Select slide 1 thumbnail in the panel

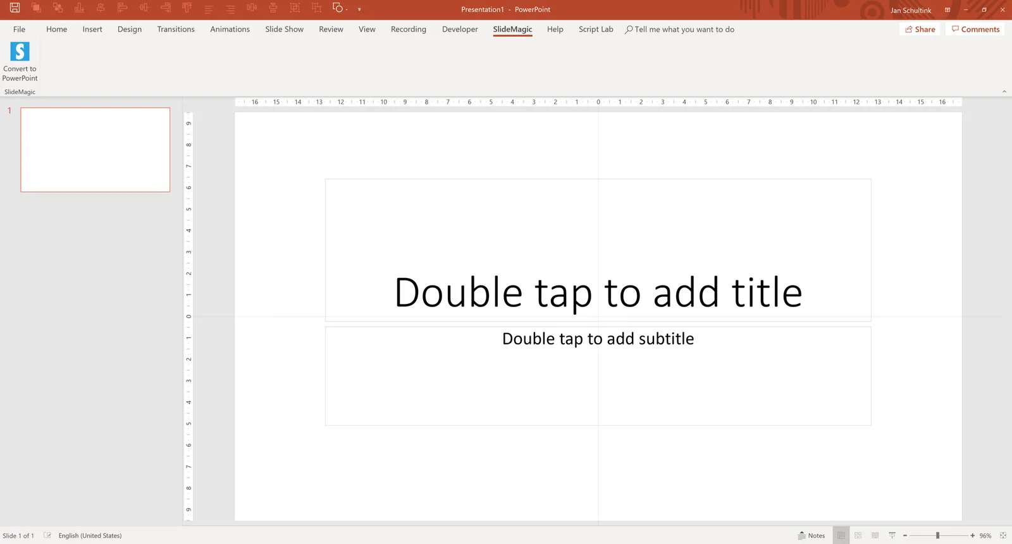click(x=96, y=150)
